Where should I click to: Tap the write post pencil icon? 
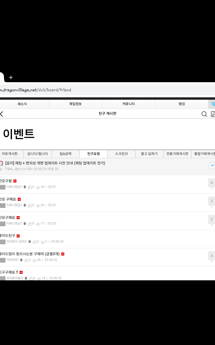coord(213,114)
